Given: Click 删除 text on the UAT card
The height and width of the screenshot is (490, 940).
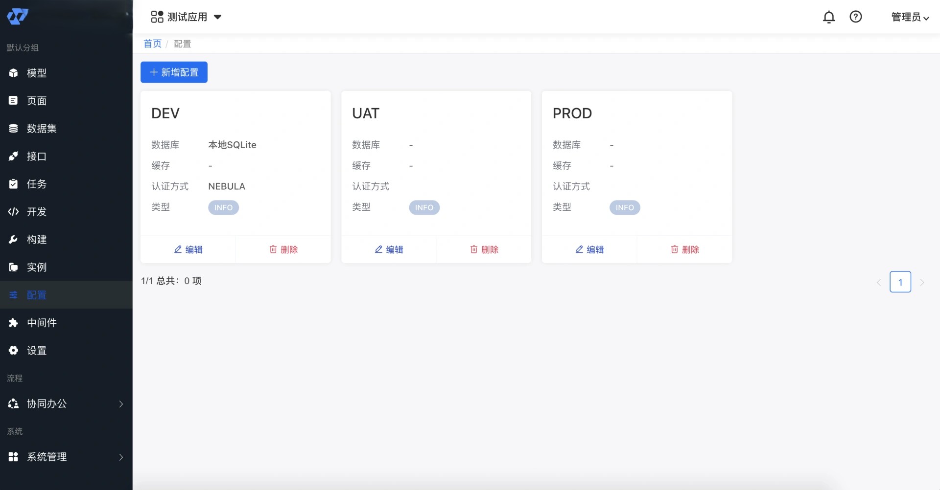Looking at the screenshot, I should click(490, 249).
